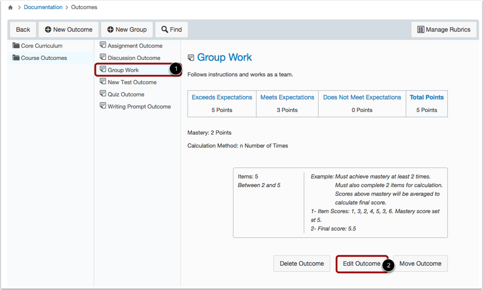Viewport: 483px width, 290px height.
Task: Click the Course Outcomes folder icon
Action: [x=16, y=58]
